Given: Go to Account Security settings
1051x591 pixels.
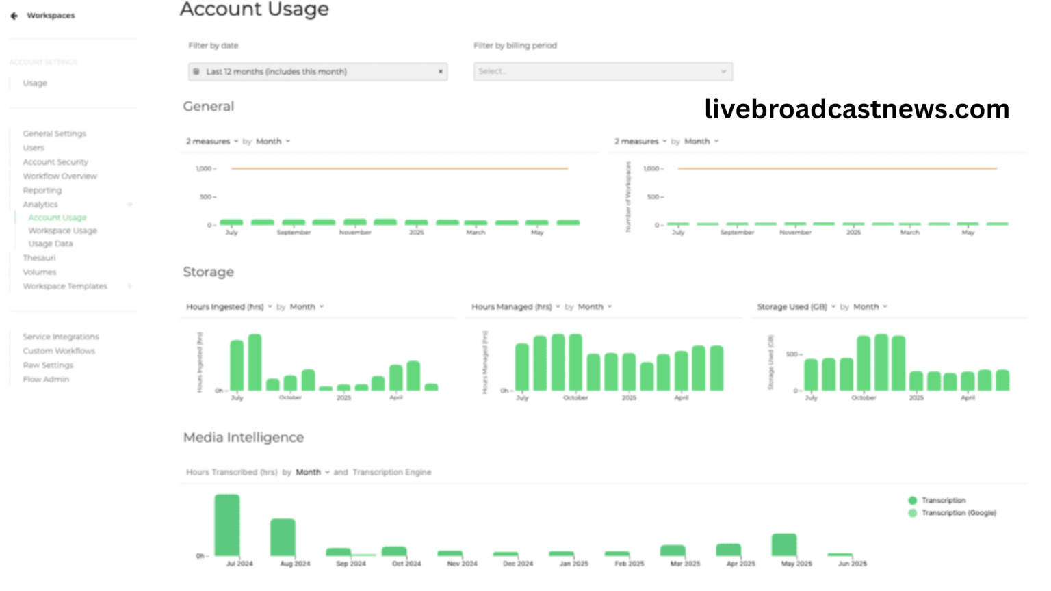Looking at the screenshot, I should [55, 162].
